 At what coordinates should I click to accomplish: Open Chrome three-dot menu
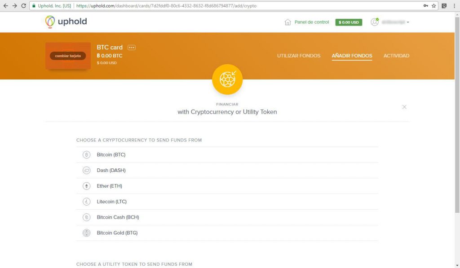click(x=454, y=5)
